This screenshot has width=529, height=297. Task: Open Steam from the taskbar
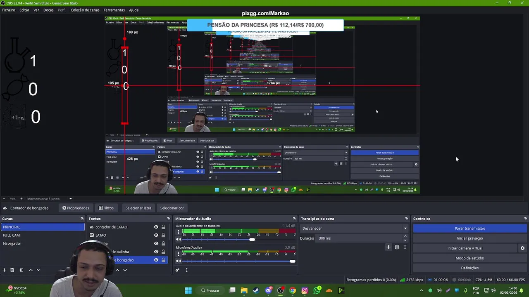tap(256, 290)
